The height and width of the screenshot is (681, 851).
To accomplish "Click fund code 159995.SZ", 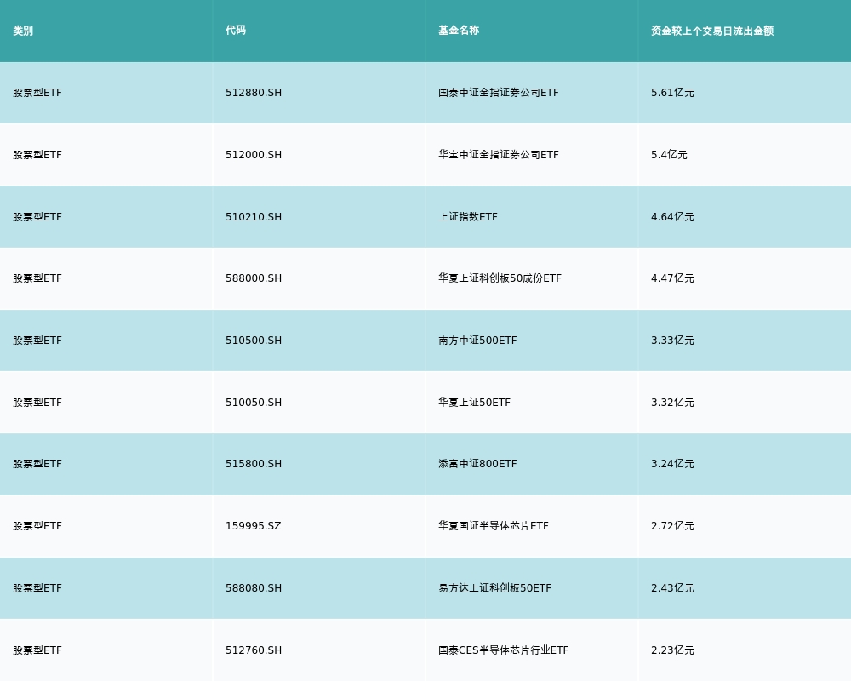I will click(x=253, y=526).
